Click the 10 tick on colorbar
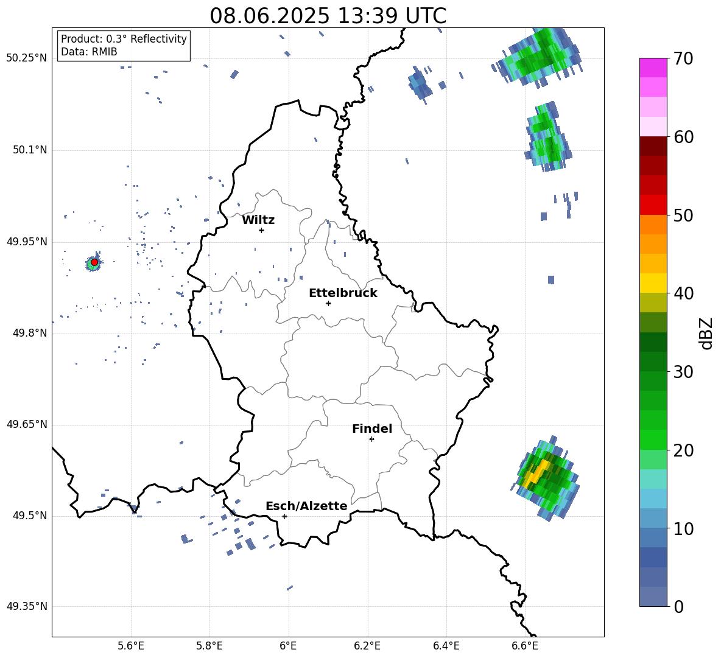The image size is (721, 658). 683,528
